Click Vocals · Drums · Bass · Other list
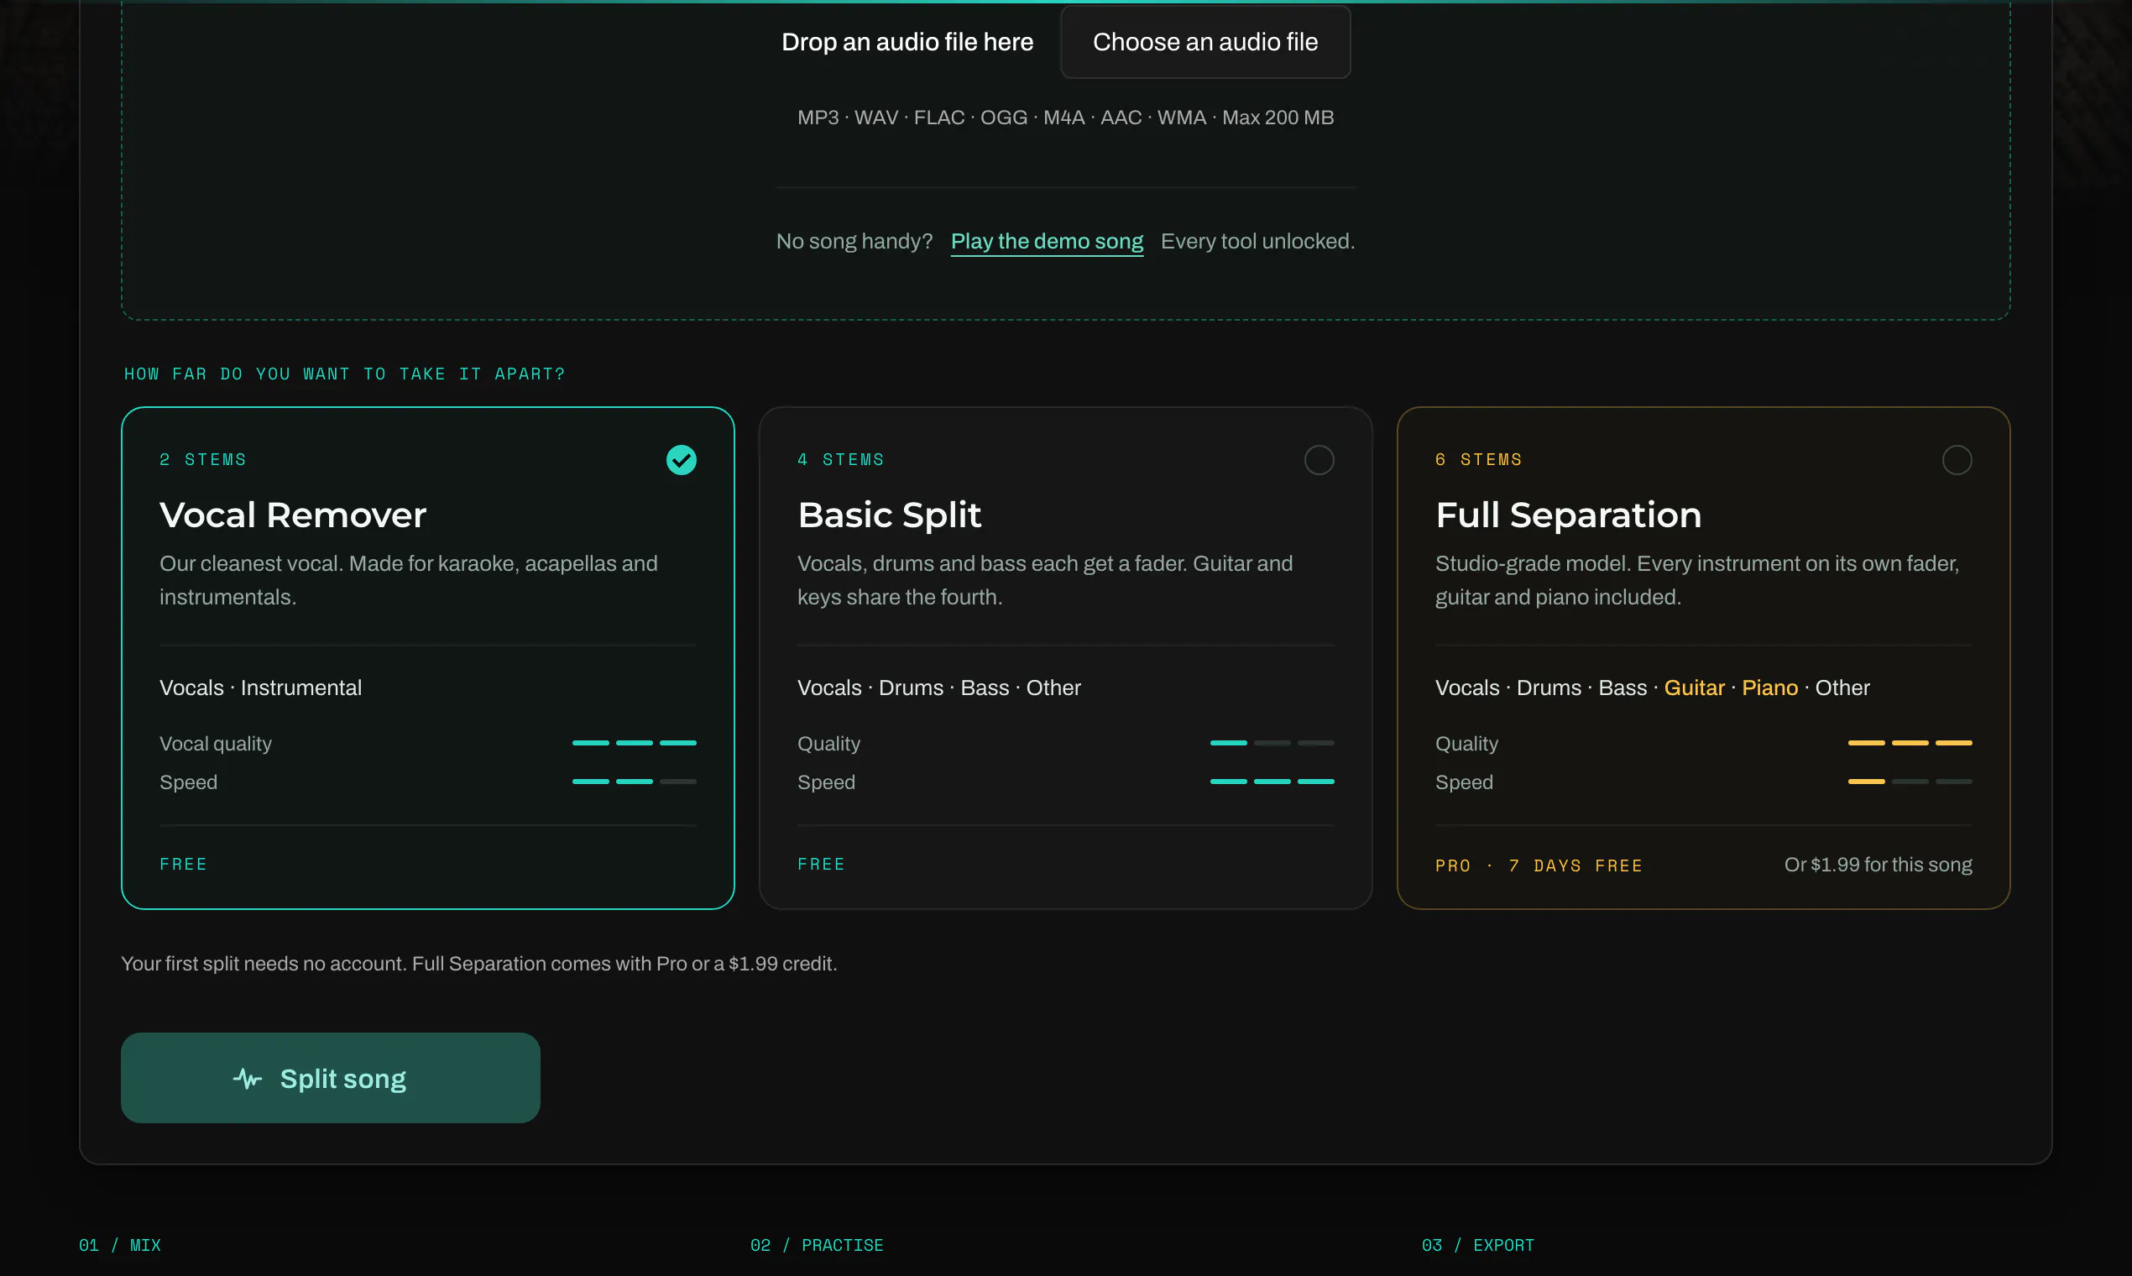Image resolution: width=2132 pixels, height=1276 pixels. 938,688
